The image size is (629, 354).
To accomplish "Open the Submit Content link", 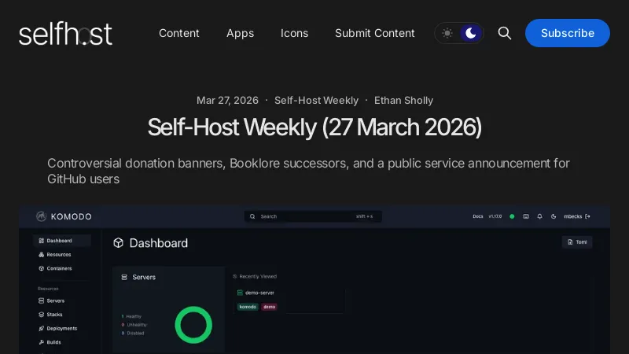I will (x=374, y=33).
